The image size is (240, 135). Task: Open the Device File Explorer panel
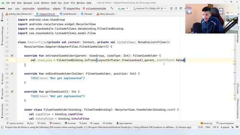pos(238,108)
